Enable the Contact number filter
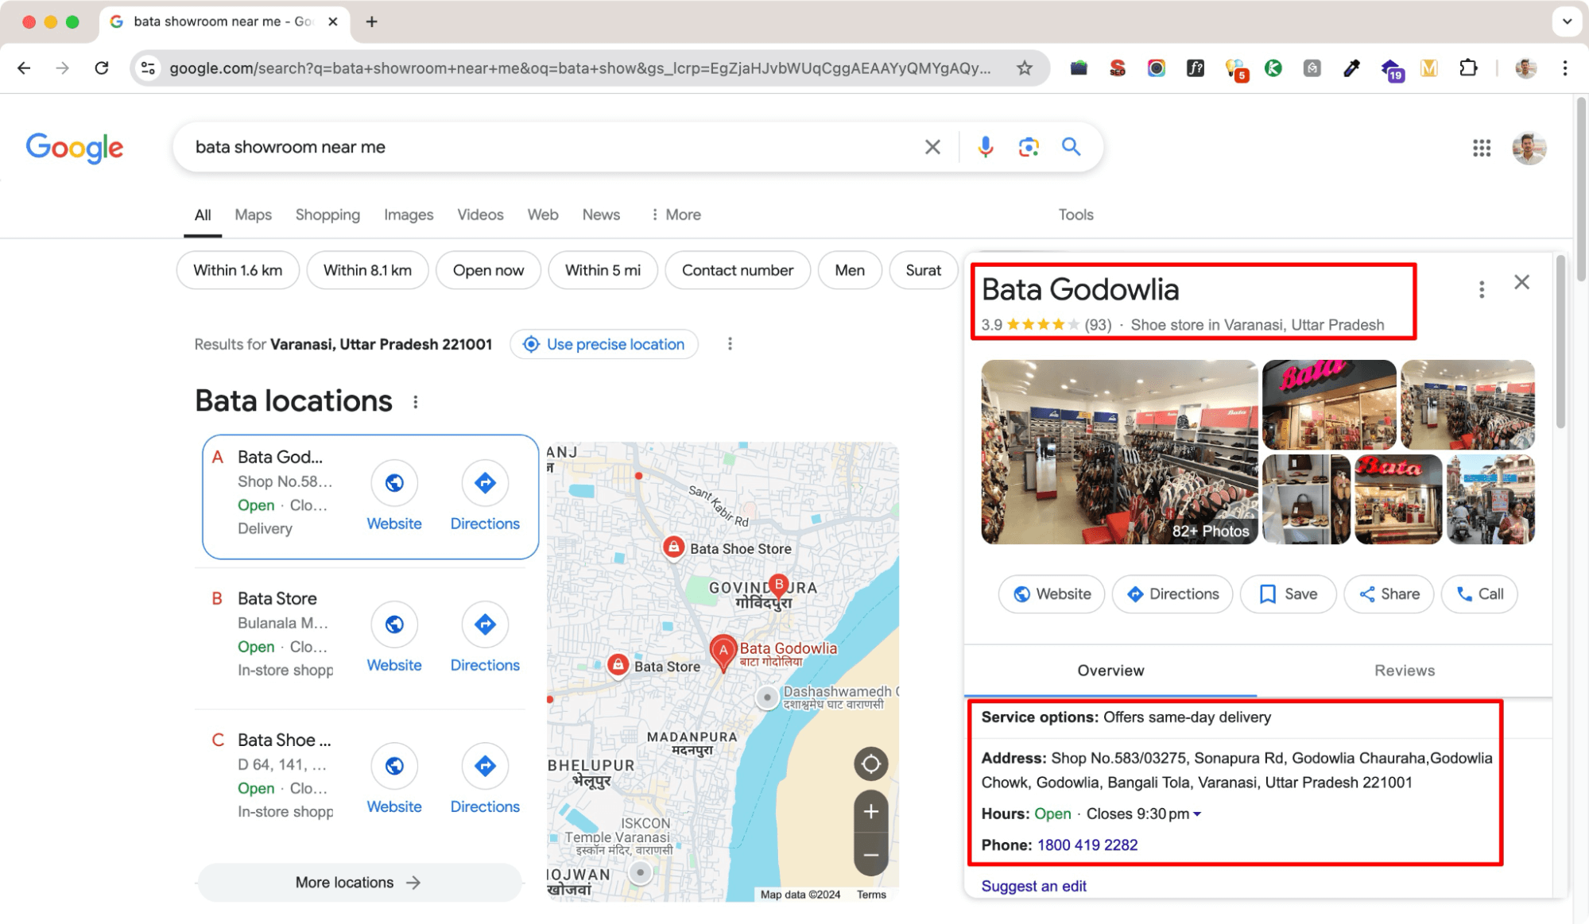The image size is (1589, 924). pos(737,270)
